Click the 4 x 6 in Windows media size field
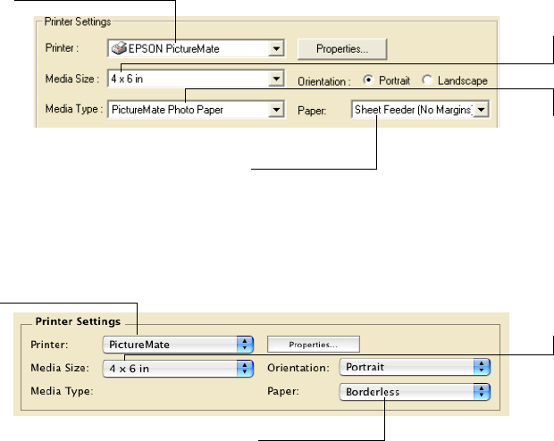The image size is (554, 441). [x=196, y=79]
